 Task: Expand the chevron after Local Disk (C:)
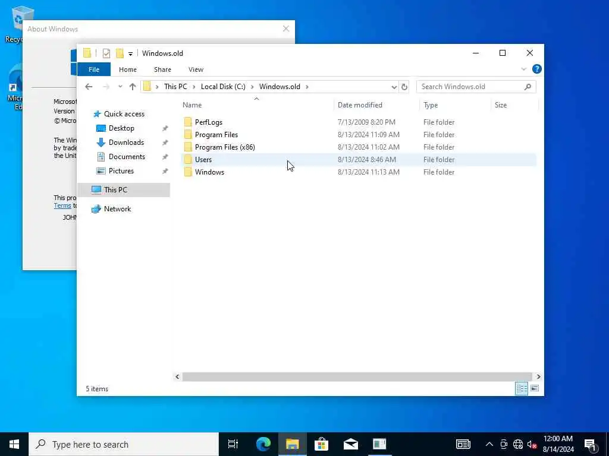click(x=252, y=87)
